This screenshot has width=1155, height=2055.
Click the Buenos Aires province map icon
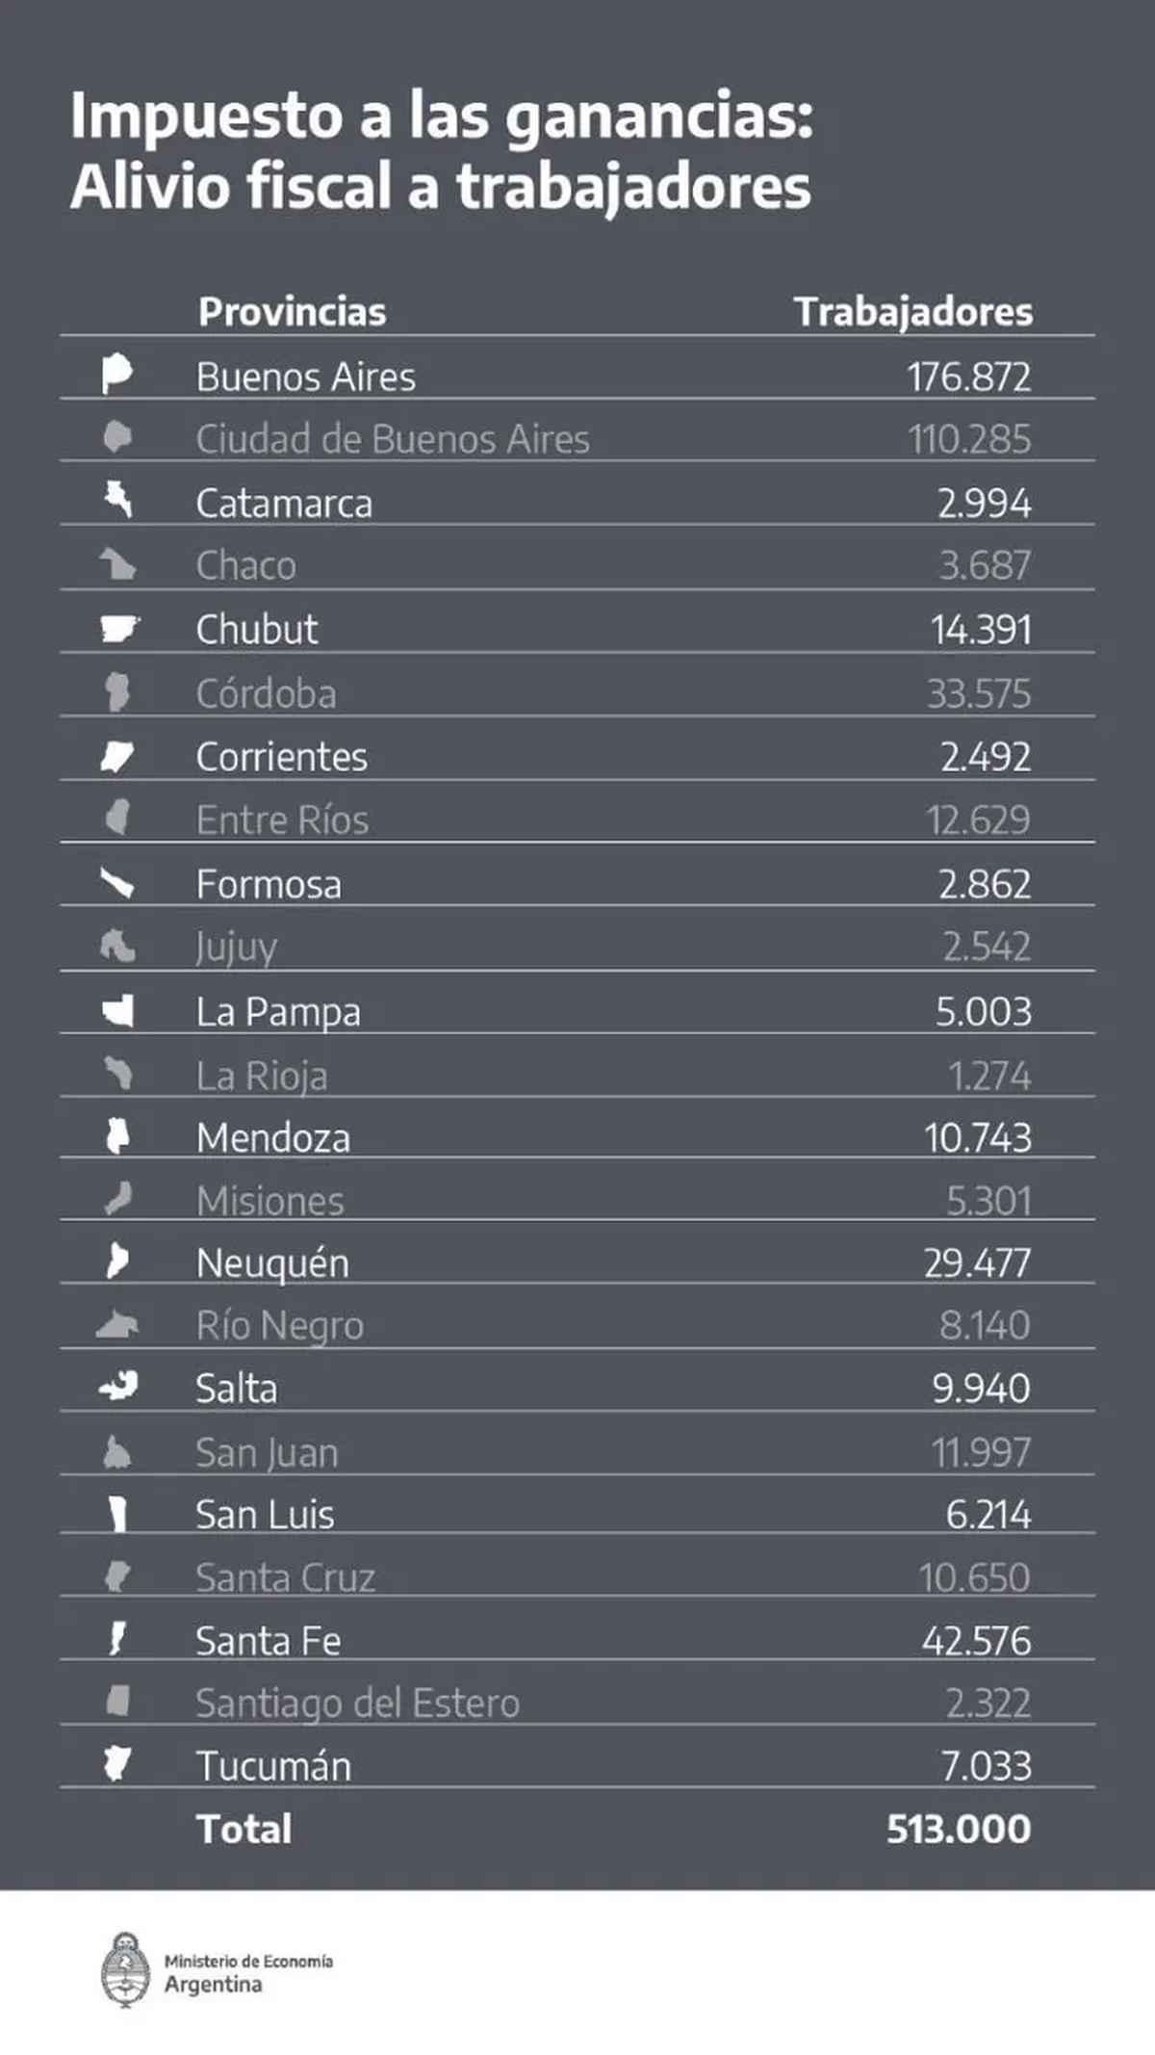[116, 375]
